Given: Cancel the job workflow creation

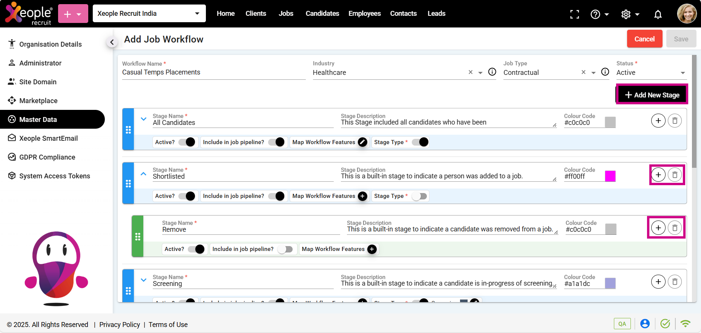Looking at the screenshot, I should coord(644,39).
